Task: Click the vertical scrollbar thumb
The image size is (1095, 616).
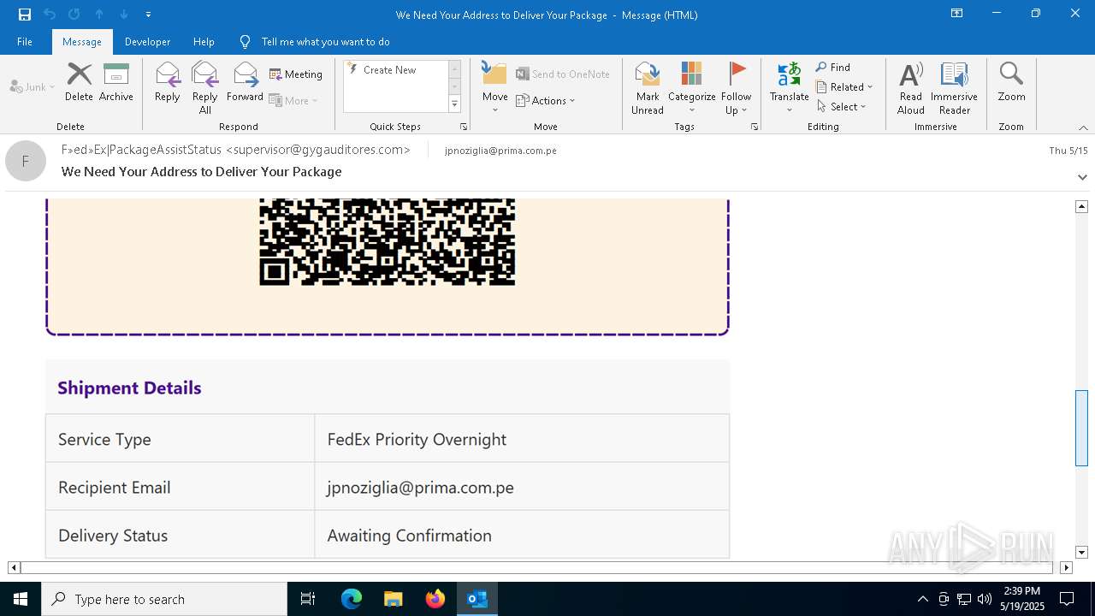Action: coord(1081,428)
